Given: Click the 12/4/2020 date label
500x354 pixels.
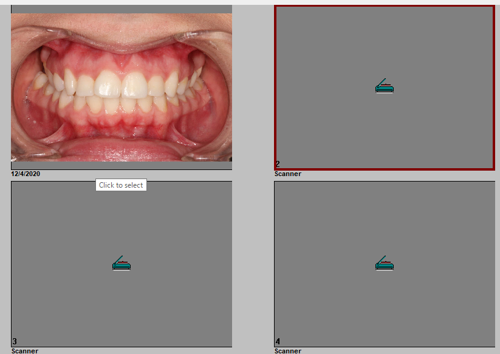Looking at the screenshot, I should tap(26, 174).
